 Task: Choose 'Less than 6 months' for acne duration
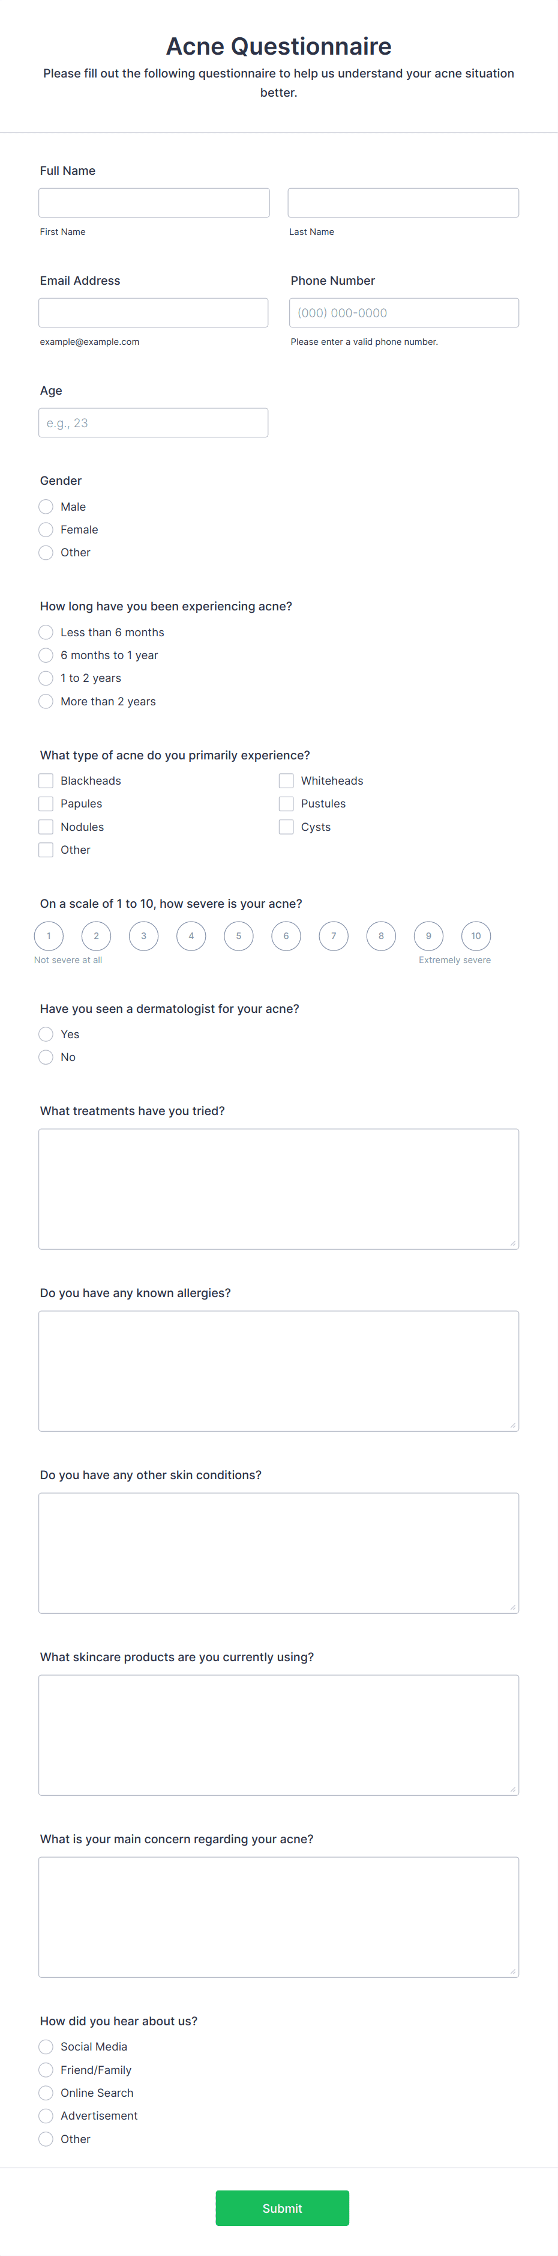(x=46, y=631)
